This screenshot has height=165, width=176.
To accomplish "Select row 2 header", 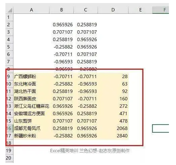I will 9,25.
